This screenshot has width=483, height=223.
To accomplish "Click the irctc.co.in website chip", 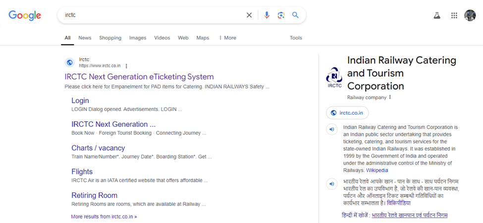I will [x=347, y=112].
